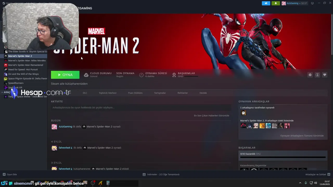The width and height of the screenshot is (333, 187).
Task: Click the Cloud Durumu status icon
Action: pos(86,75)
